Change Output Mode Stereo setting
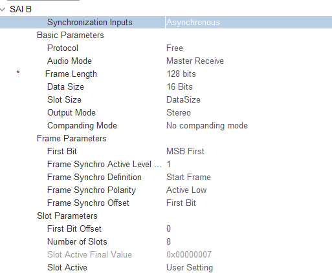332x273 pixels. (179, 113)
